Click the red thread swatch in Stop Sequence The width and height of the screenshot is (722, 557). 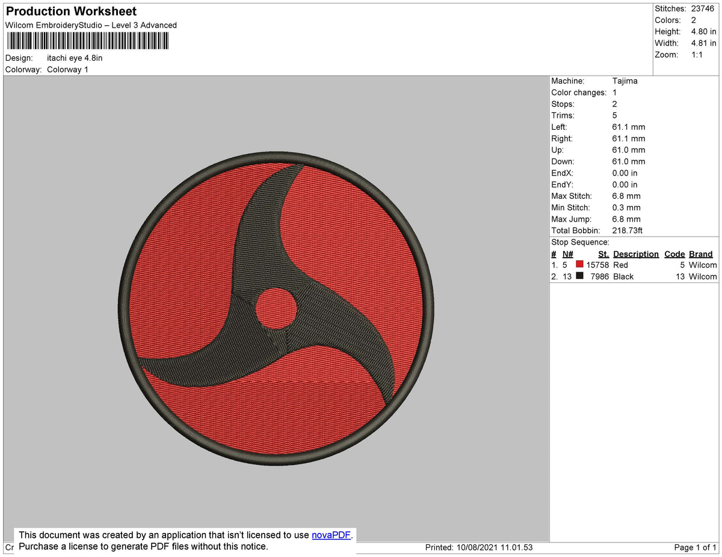click(x=579, y=265)
